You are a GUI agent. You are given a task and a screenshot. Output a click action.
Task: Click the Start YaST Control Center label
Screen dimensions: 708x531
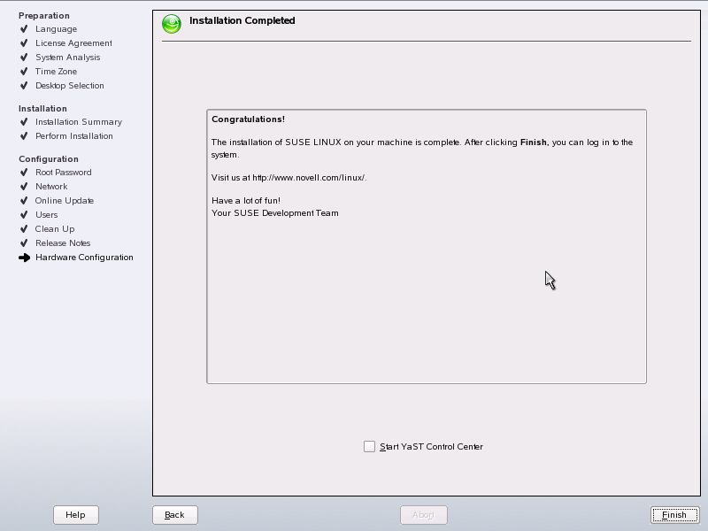tap(431, 447)
